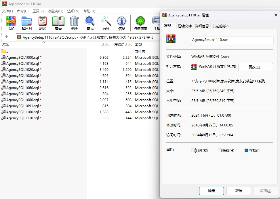Click the file icon of AgencySQL1050.sql
The width and height of the screenshot is (280, 199).
tap(3, 82)
